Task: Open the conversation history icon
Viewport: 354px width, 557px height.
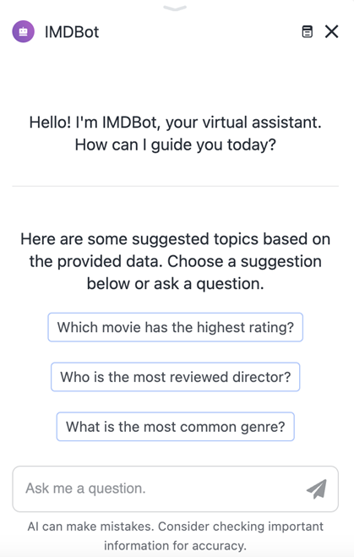Action: click(308, 31)
